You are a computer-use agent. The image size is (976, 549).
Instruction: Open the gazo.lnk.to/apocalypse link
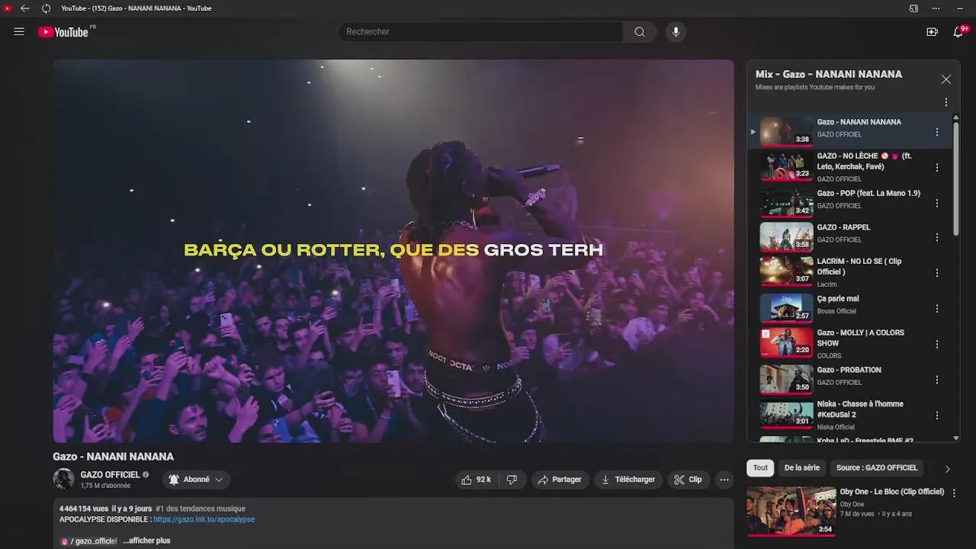(x=204, y=519)
